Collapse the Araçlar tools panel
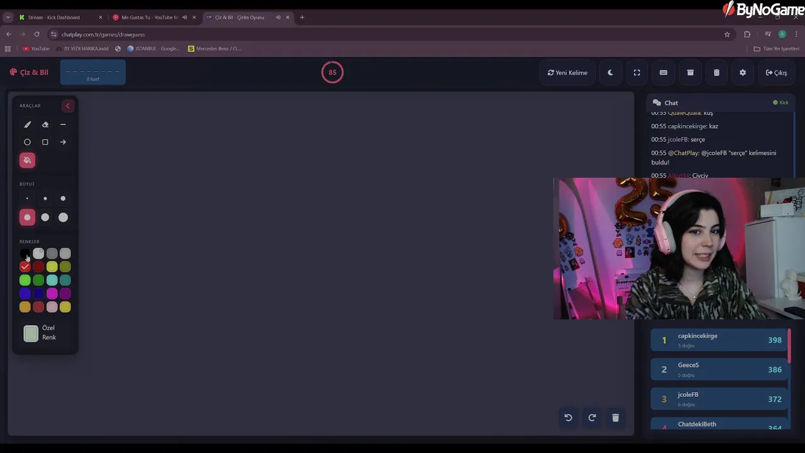Screen dimensions: 805x453 pyautogui.click(x=68, y=106)
